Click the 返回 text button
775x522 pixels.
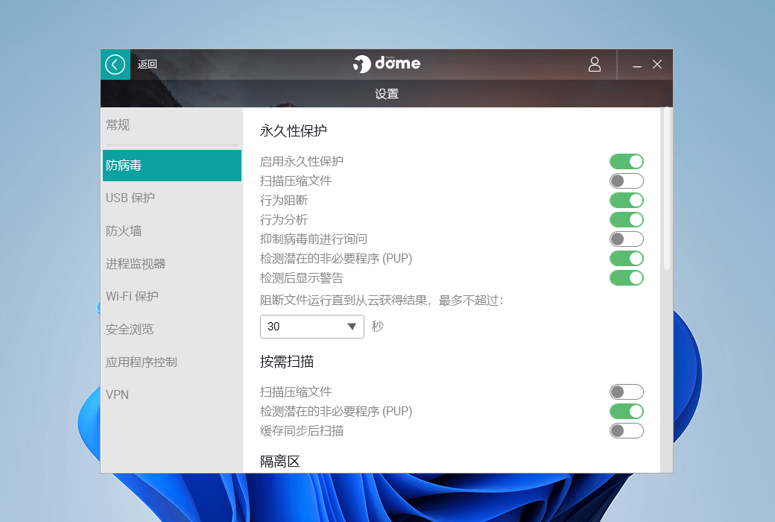coord(148,65)
